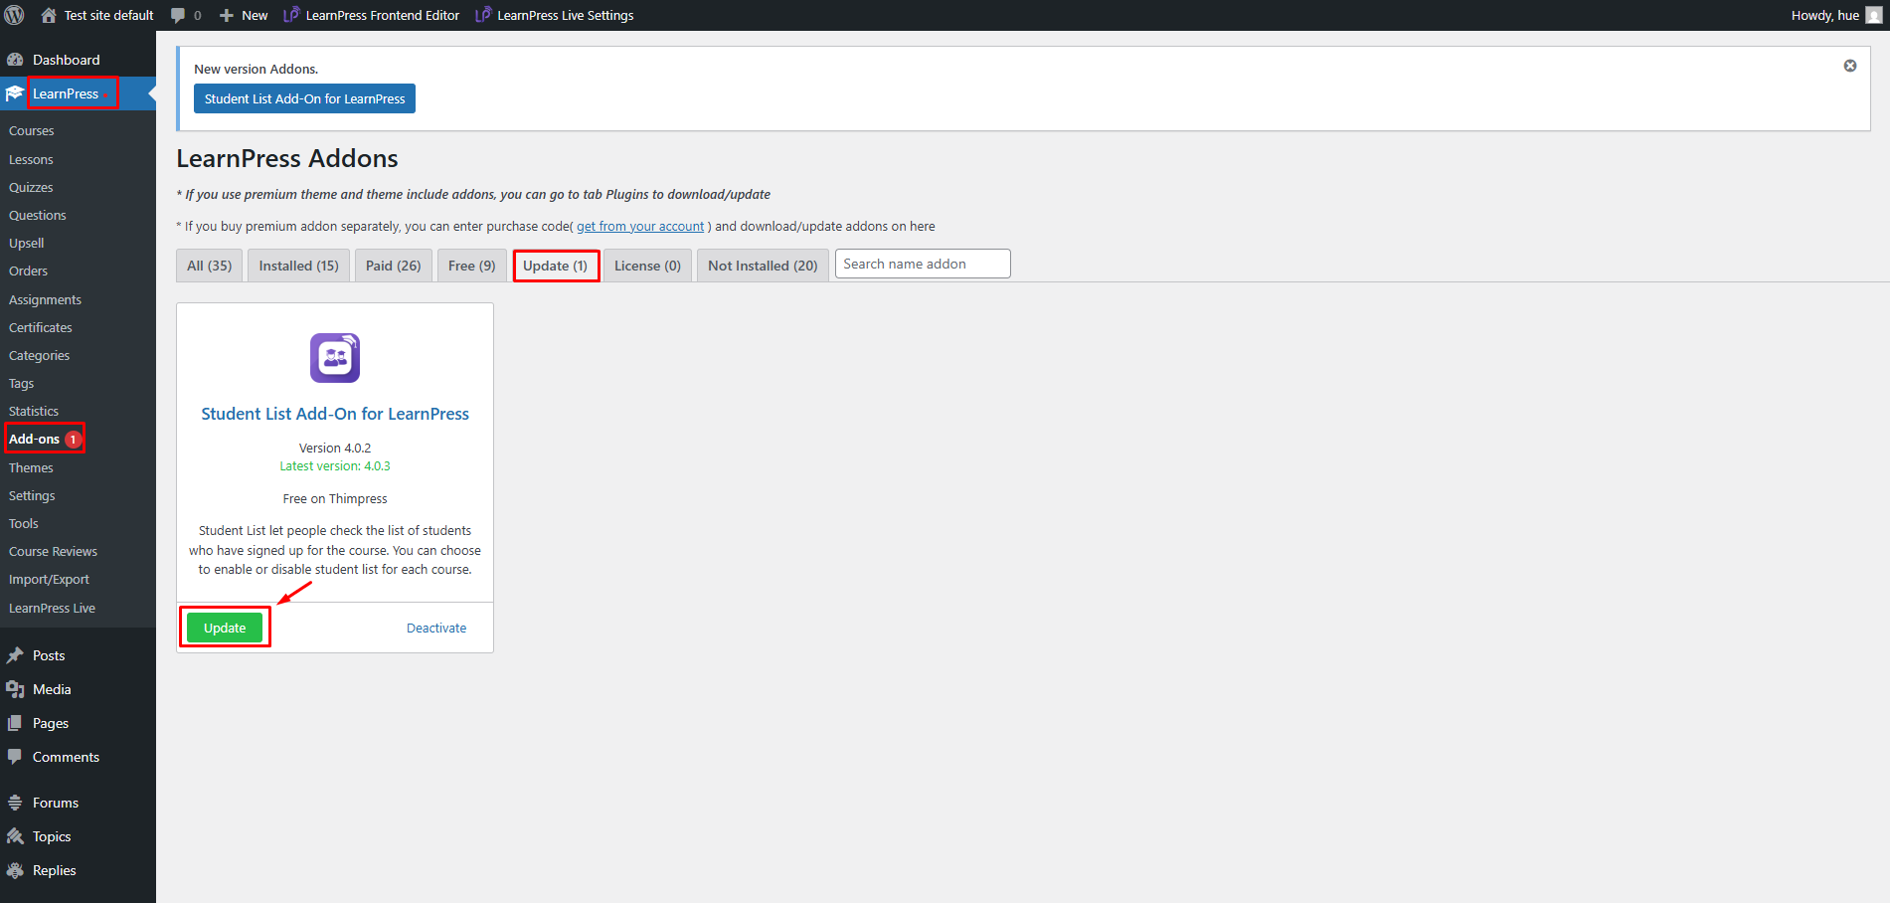Click the Student List addon purple icon

coord(335,358)
